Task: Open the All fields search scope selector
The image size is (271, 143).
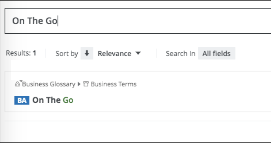Action: pyautogui.click(x=216, y=54)
